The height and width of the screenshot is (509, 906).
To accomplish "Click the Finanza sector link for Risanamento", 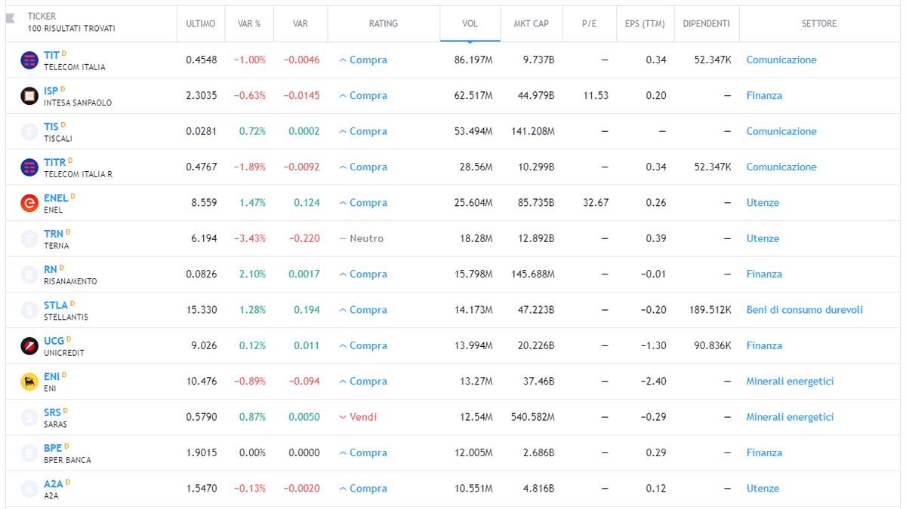I will click(764, 274).
